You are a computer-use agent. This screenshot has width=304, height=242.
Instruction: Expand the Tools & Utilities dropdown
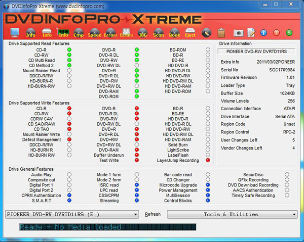tap(232, 214)
